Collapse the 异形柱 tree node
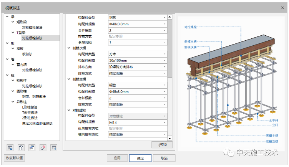Image resolution: width=289 pixels, height=167 pixels. (x=13, y=102)
